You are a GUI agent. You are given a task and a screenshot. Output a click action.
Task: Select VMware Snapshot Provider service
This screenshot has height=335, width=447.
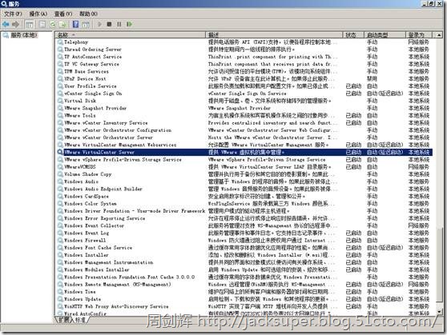click(95, 108)
